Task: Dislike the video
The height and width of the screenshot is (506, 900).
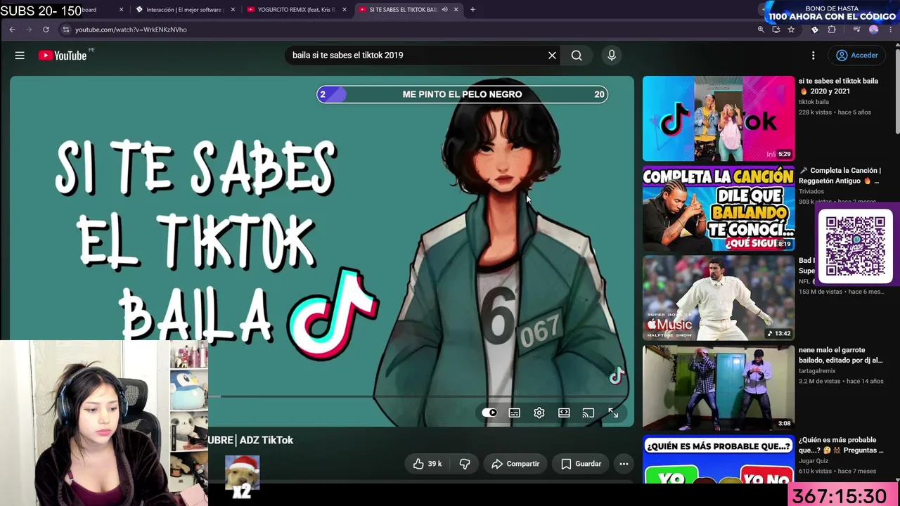Action: click(x=465, y=464)
